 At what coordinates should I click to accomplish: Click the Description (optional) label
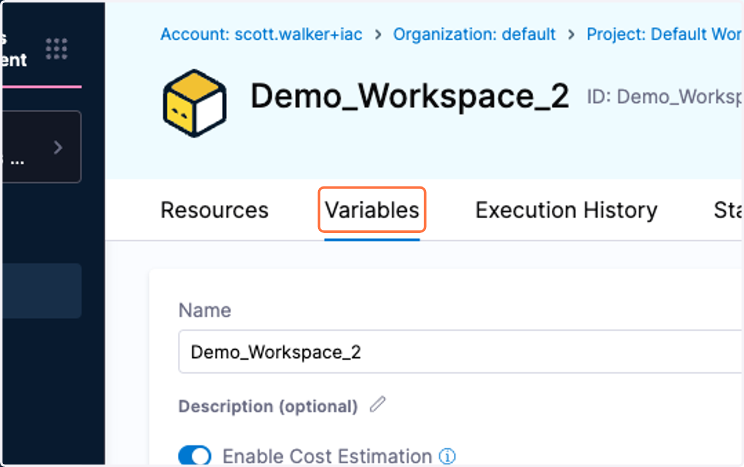(268, 406)
